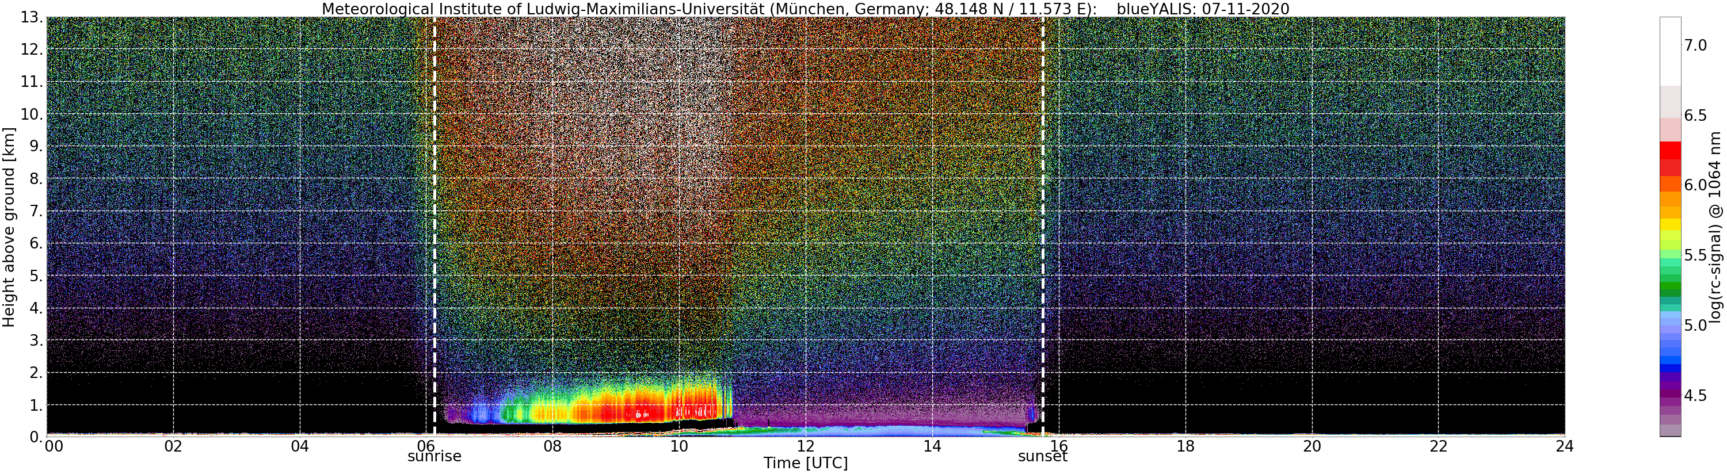Click the dashed sunset marker line
The height and width of the screenshot is (474, 1727).
tap(1043, 227)
